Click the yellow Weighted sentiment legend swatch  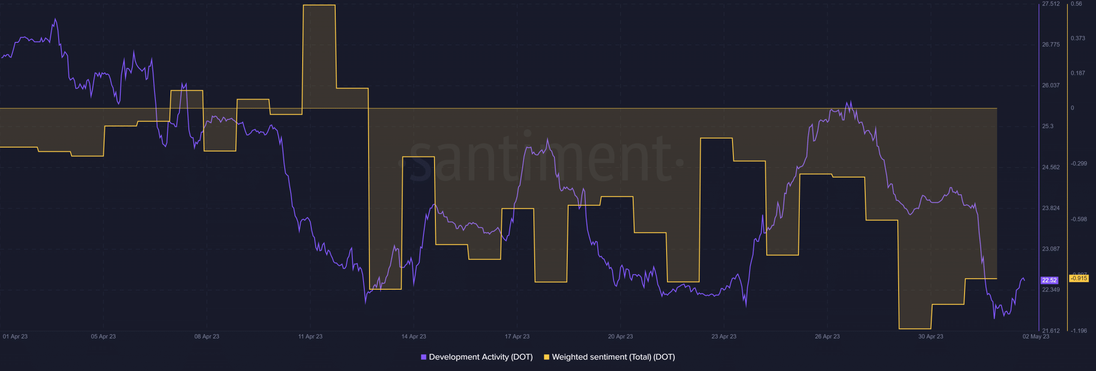coord(546,357)
